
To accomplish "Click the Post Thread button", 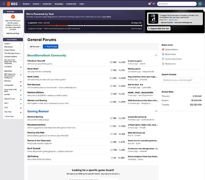I will [x=50, y=46].
